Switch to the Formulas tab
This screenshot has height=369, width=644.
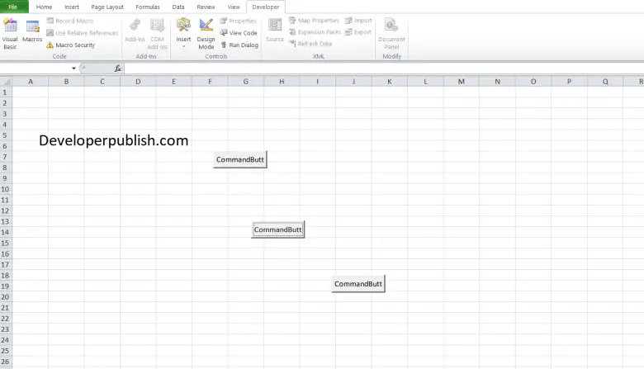click(x=148, y=7)
